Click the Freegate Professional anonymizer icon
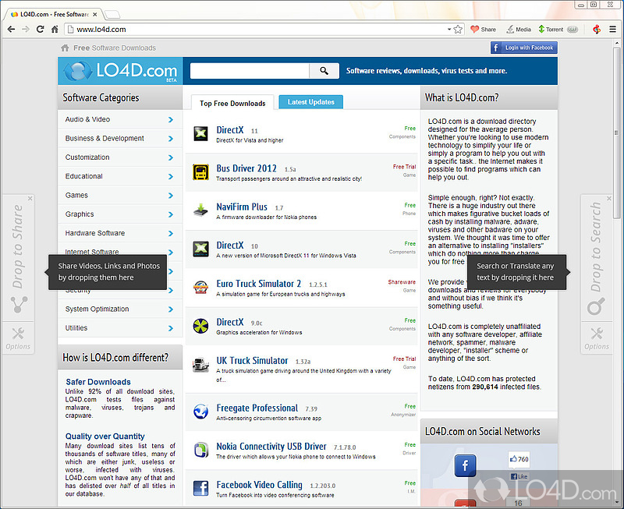This screenshot has height=509, width=624. 200,411
